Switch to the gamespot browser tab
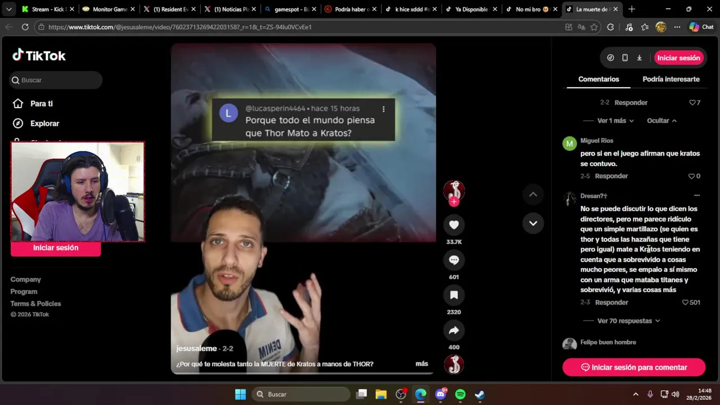720x405 pixels. point(290,9)
